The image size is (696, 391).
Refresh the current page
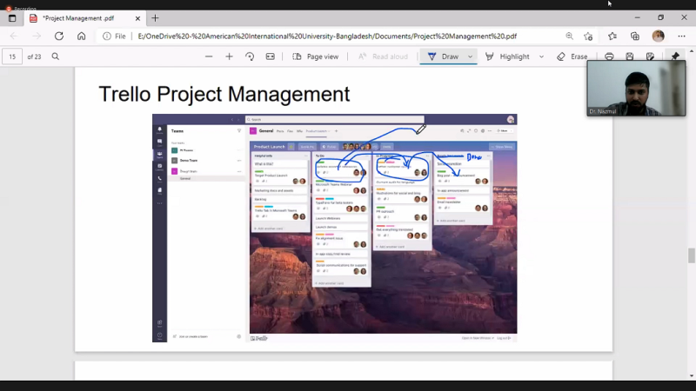pyautogui.click(x=59, y=36)
